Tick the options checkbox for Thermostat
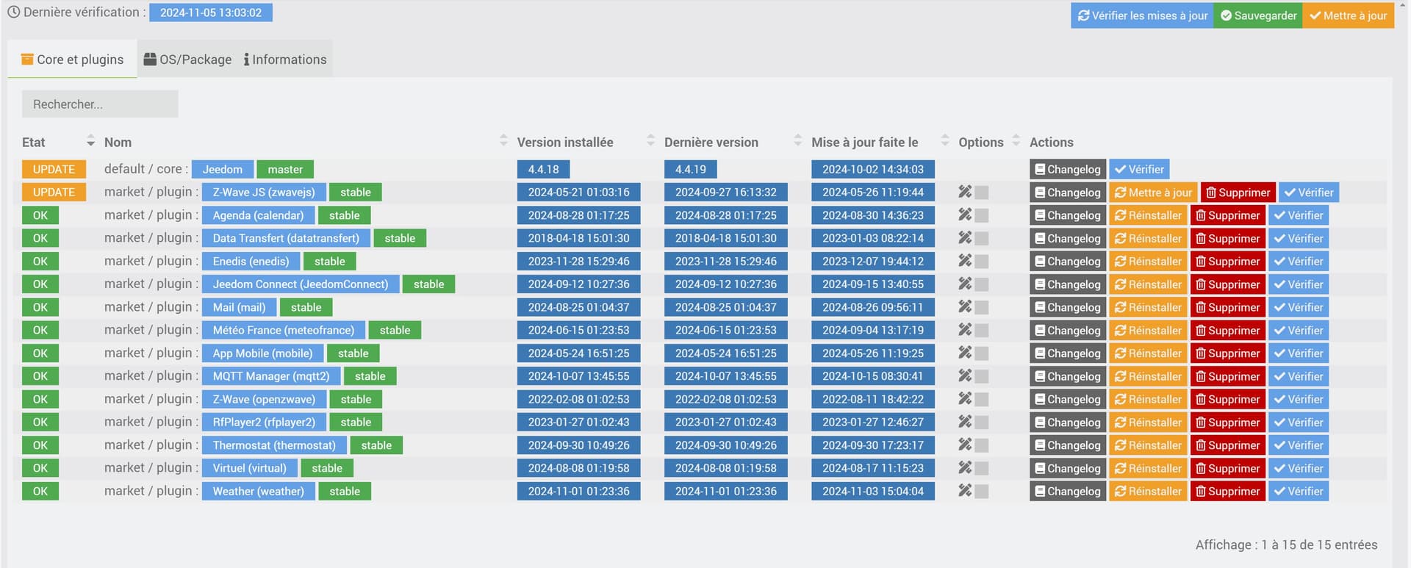This screenshot has height=568, width=1411. tap(982, 445)
